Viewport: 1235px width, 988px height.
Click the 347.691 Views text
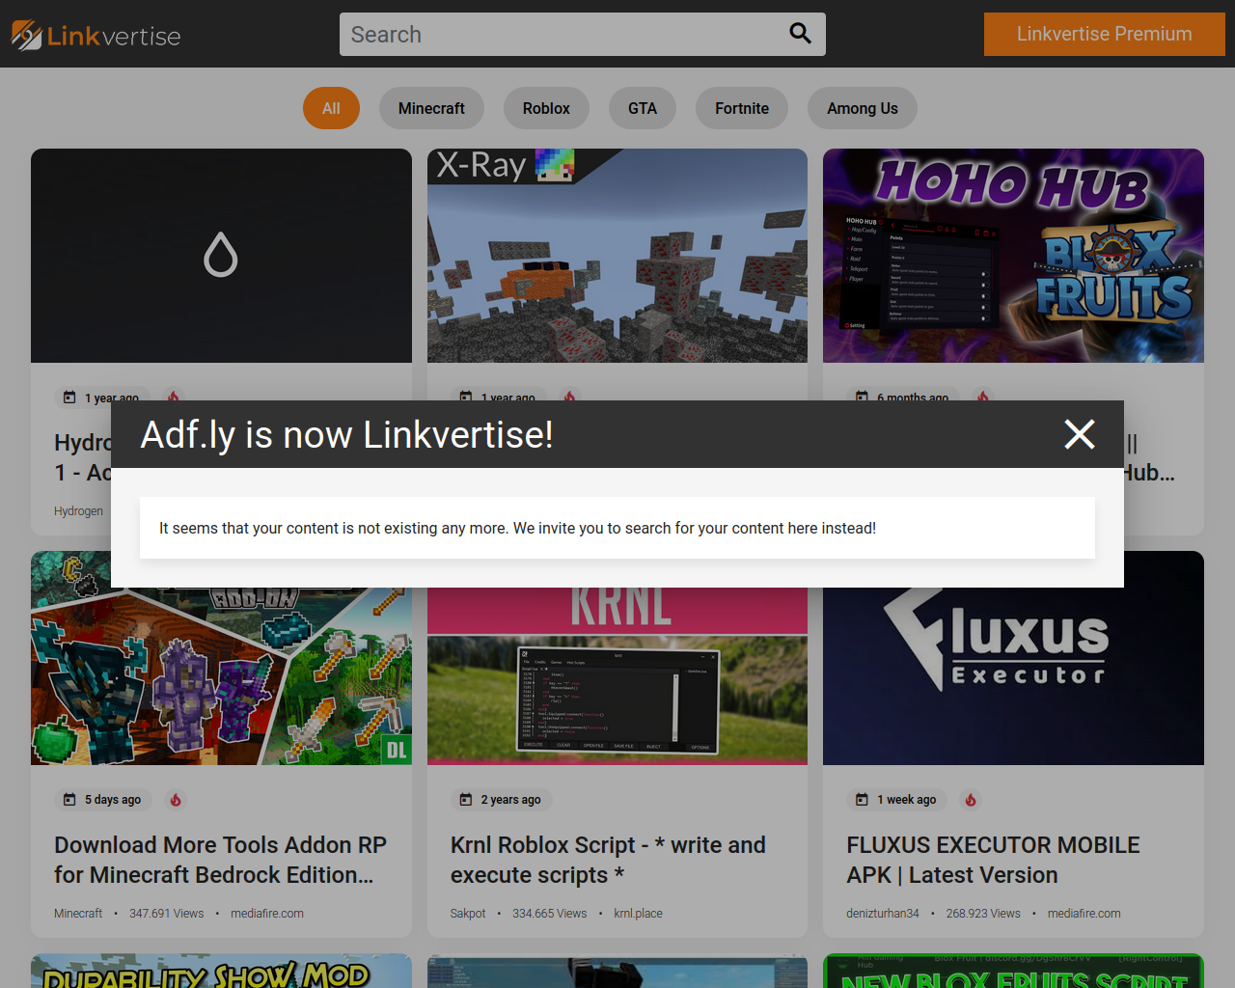pyautogui.click(x=167, y=914)
